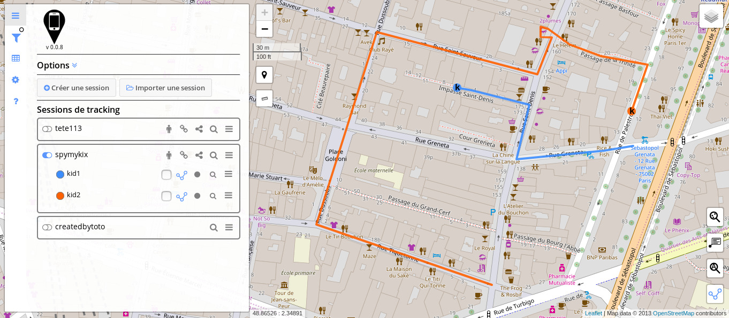Open the settings gear tab in sidebar
Image resolution: width=729 pixels, height=318 pixels.
pyautogui.click(x=16, y=80)
